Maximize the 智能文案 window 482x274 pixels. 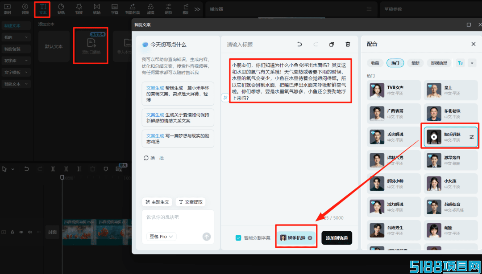tap(469, 25)
